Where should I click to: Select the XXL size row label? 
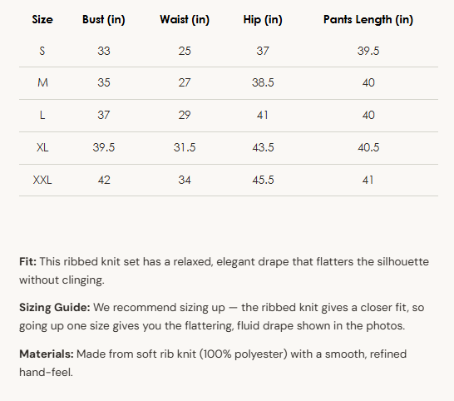[x=42, y=180]
